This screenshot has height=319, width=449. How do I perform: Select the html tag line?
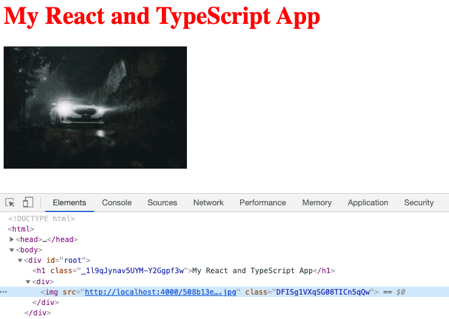(21, 229)
